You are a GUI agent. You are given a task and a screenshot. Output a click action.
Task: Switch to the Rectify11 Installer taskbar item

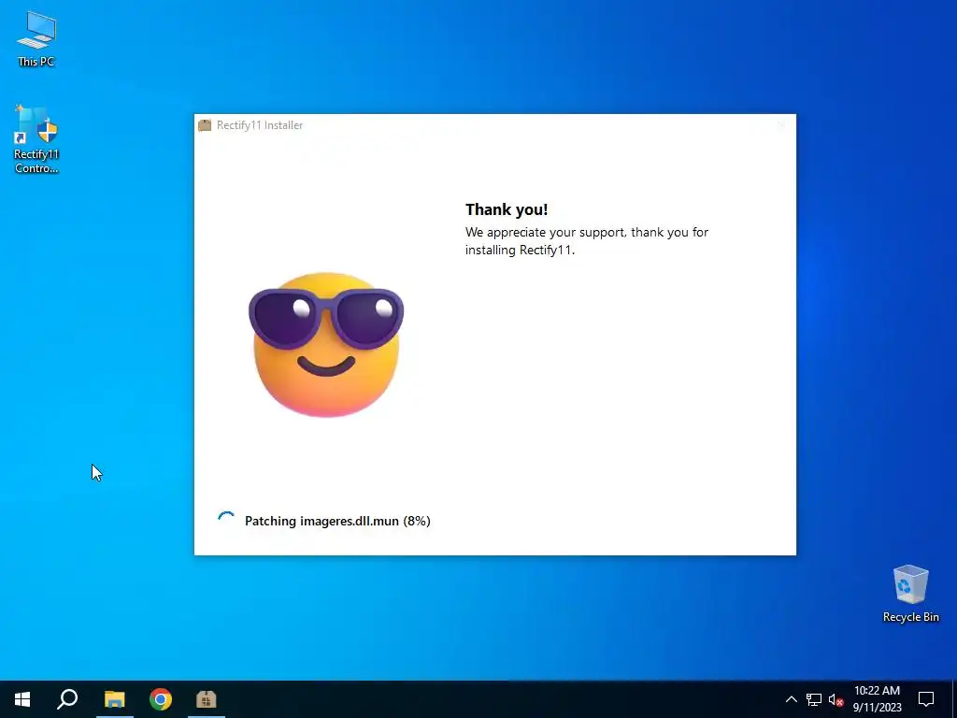click(x=207, y=699)
